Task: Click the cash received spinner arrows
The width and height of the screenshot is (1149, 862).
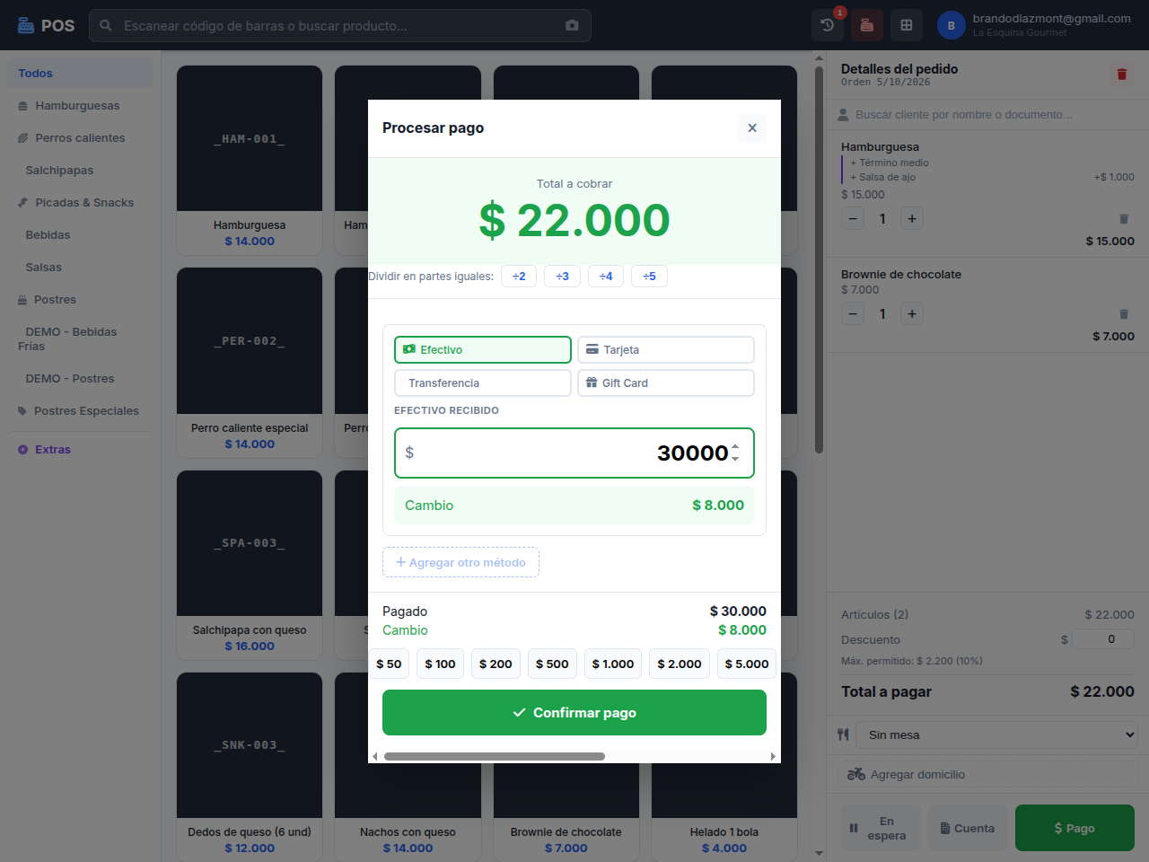Action: click(x=735, y=453)
